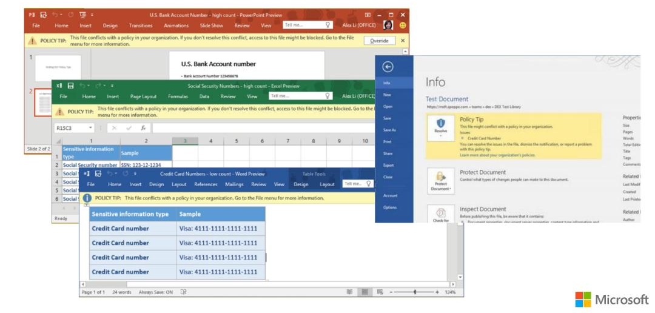Click the back arrow in the Info backstage

tap(388, 67)
